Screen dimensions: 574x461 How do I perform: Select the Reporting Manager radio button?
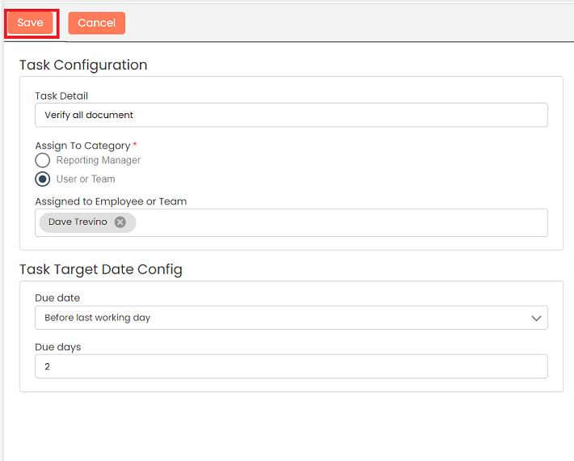[43, 161]
